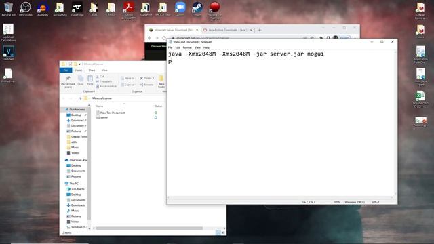Switch to the View tab in Explorer
The image size is (434, 244).
click(104, 70)
